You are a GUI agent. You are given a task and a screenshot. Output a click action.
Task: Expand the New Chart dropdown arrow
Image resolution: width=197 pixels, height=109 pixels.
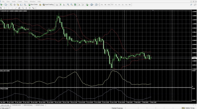coord(3,5)
